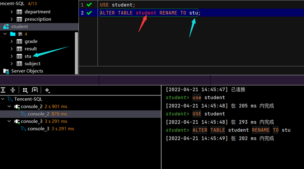This screenshot has height=169, width=304.
Task: Click the Collapse All services toolbar icon
Action: click(13, 90)
